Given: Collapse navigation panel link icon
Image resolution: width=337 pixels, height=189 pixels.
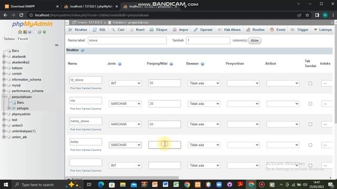Looking at the screenshot, I should [57, 45].
